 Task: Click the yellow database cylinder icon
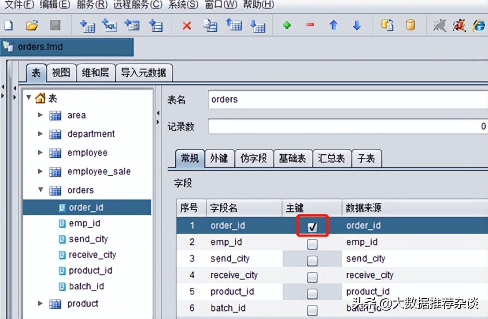410,25
